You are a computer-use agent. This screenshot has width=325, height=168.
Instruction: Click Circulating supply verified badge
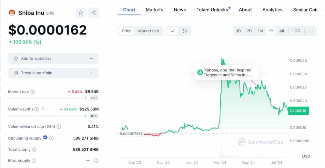(45, 138)
